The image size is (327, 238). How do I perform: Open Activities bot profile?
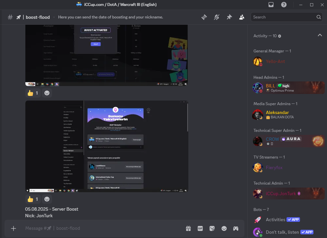288,220
